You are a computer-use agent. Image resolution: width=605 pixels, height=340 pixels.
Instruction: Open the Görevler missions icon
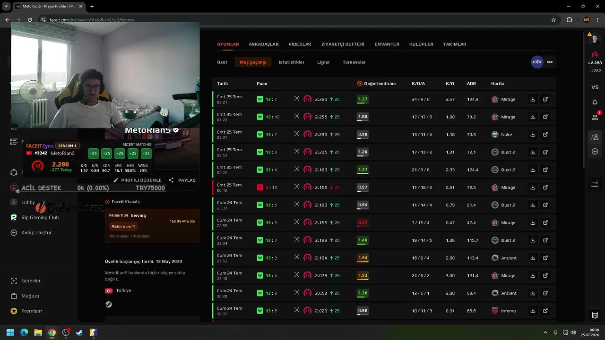pyautogui.click(x=14, y=280)
